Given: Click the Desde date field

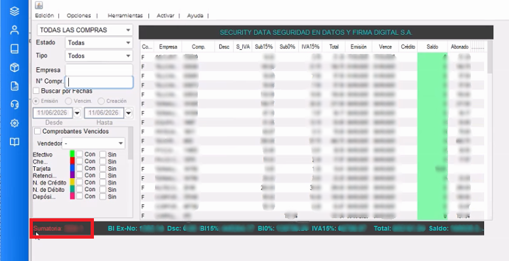Looking at the screenshot, I should (53, 113).
